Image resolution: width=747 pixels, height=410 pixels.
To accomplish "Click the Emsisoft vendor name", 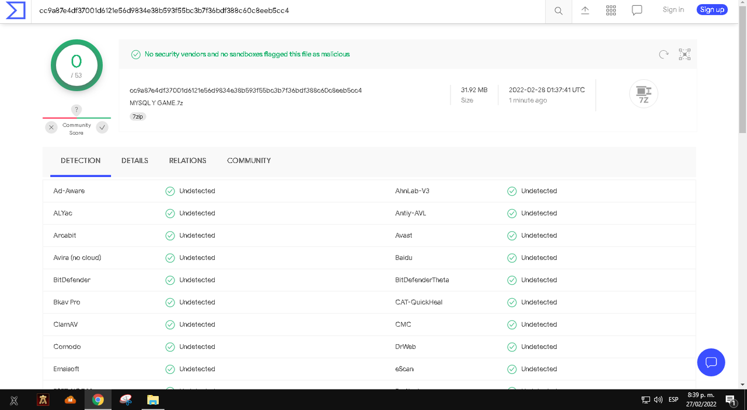I will [66, 369].
